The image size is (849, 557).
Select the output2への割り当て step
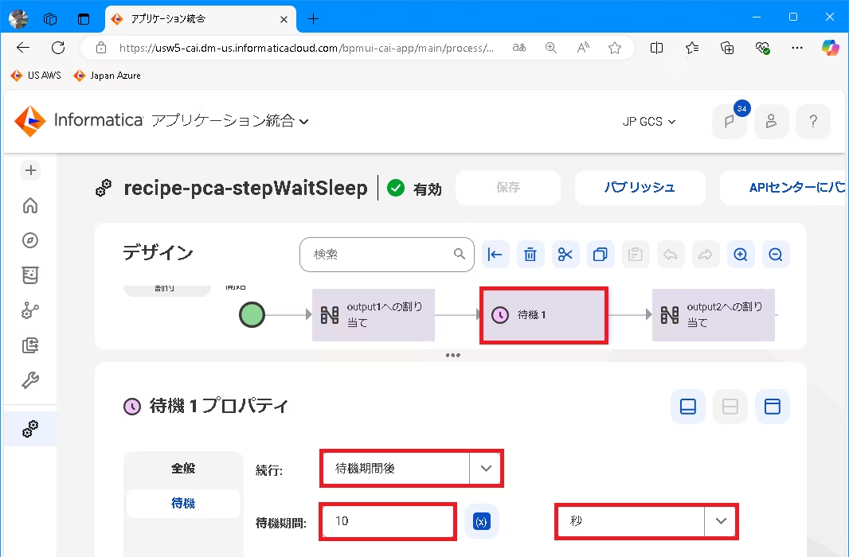[x=713, y=315]
